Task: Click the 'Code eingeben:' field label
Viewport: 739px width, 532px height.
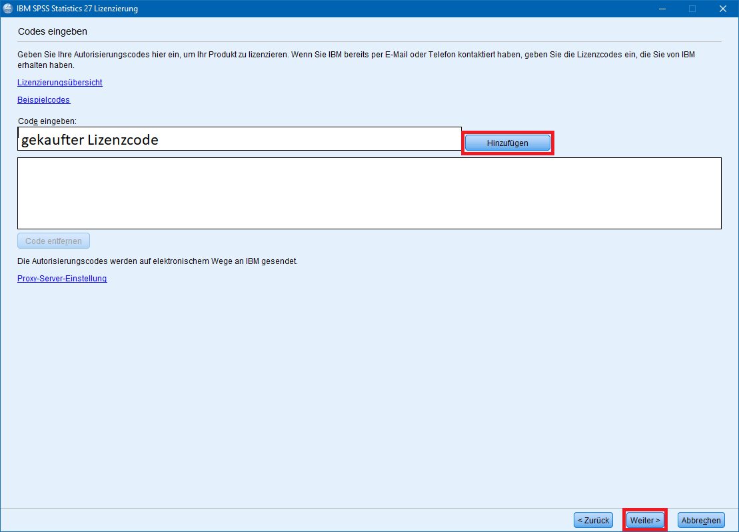Action: 47,121
